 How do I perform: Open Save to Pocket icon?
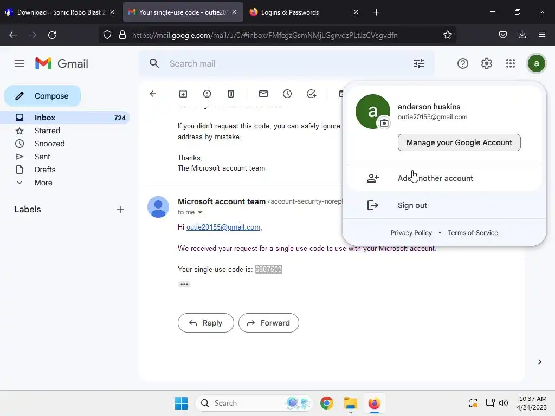tap(502, 35)
